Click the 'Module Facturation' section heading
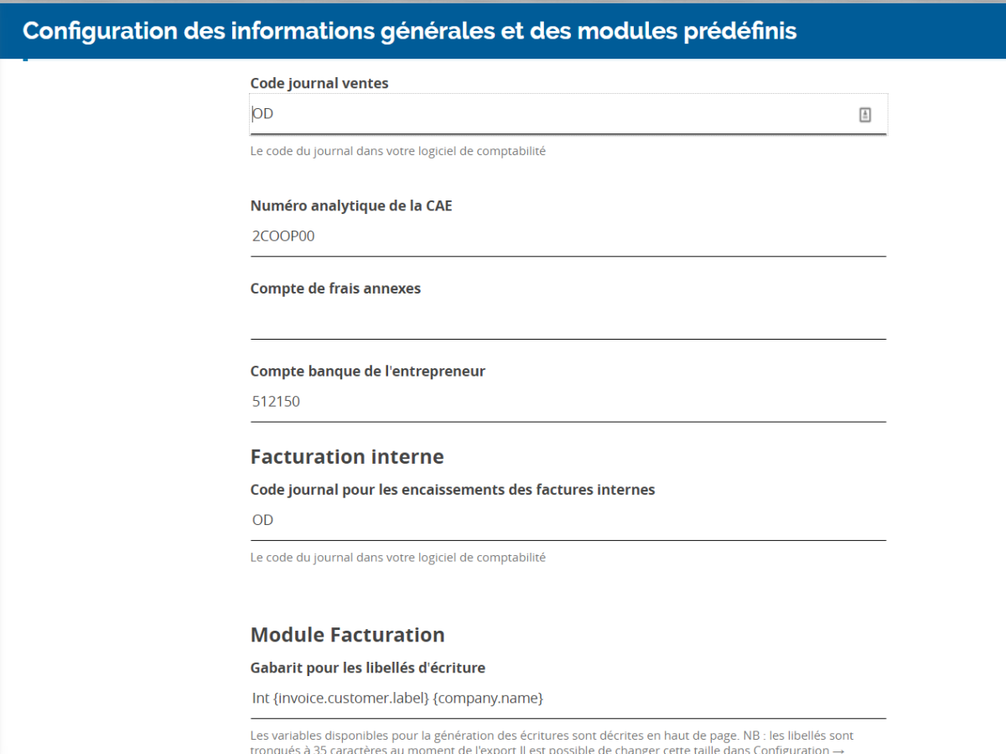Screen dimensions: 1006x754 (347, 635)
